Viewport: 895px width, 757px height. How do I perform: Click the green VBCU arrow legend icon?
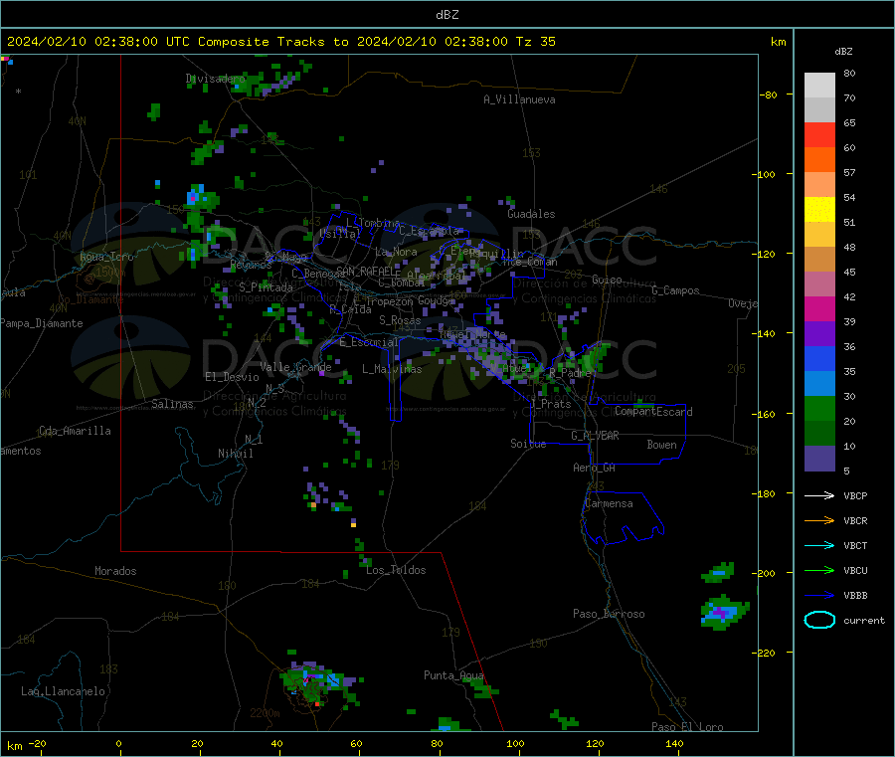(819, 570)
